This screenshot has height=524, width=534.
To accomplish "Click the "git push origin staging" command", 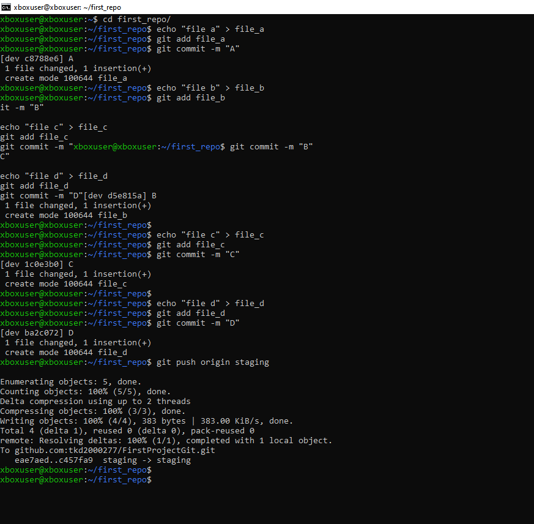I will [212, 362].
